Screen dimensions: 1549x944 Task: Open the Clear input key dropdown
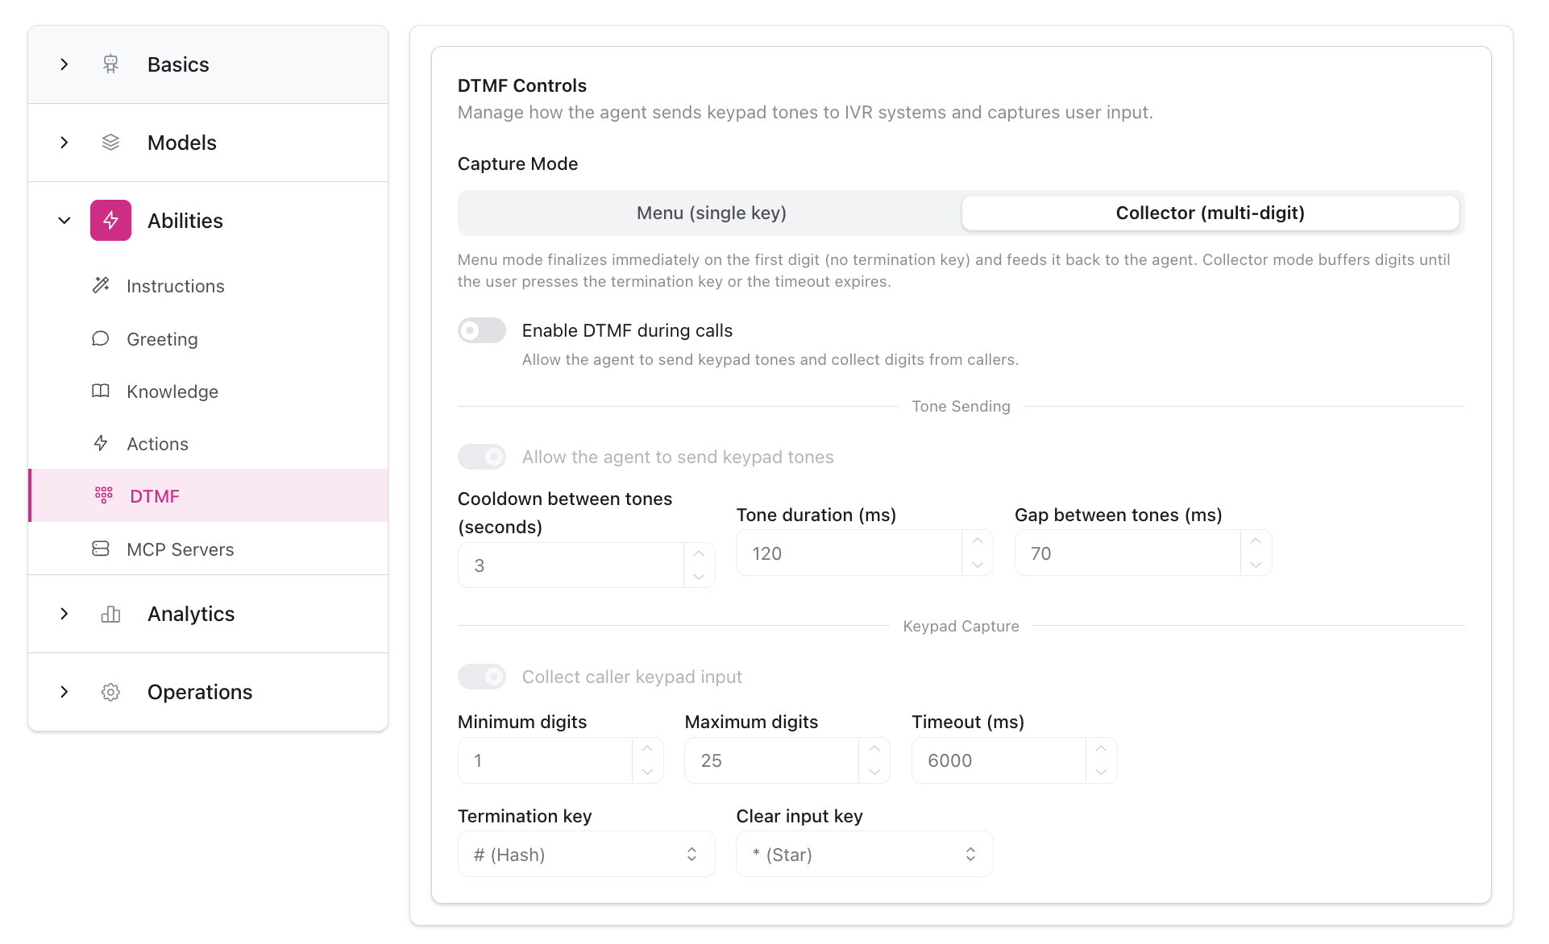point(864,854)
